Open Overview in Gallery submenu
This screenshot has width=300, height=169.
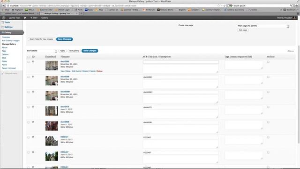click(x=6, y=37)
